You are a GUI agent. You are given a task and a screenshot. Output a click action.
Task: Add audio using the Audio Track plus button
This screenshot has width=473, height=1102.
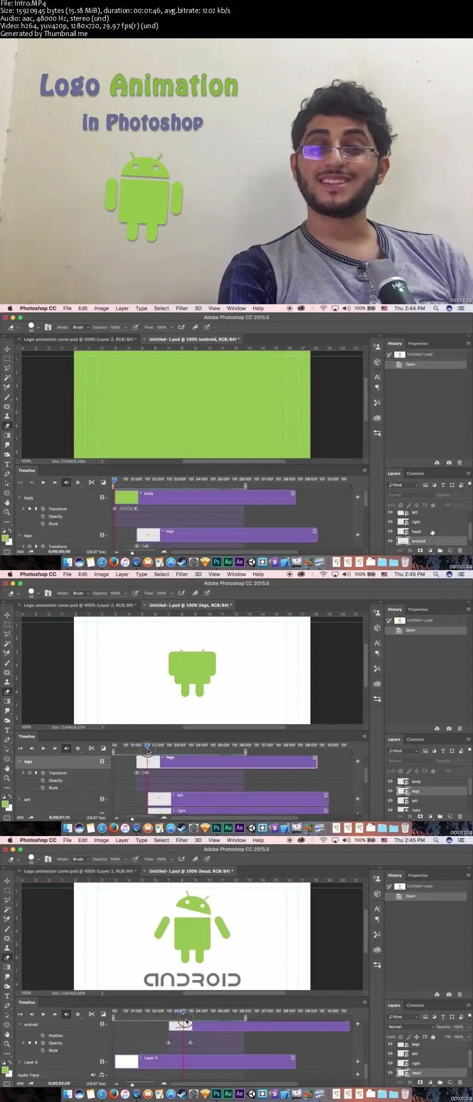(x=358, y=1074)
